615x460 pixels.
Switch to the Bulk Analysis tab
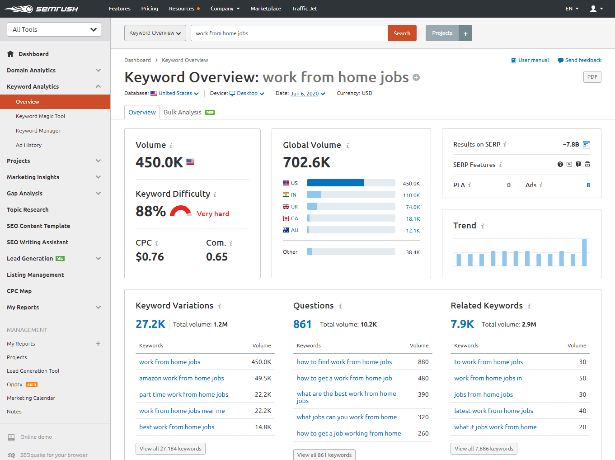[x=183, y=112]
